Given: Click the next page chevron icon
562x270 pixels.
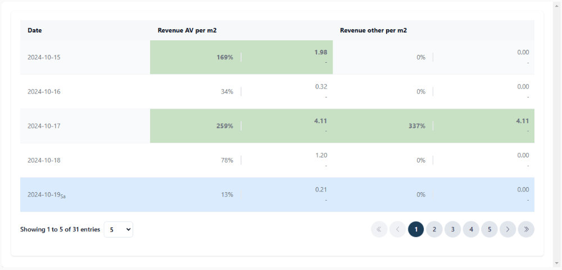Looking at the screenshot, I should pyautogui.click(x=507, y=229).
